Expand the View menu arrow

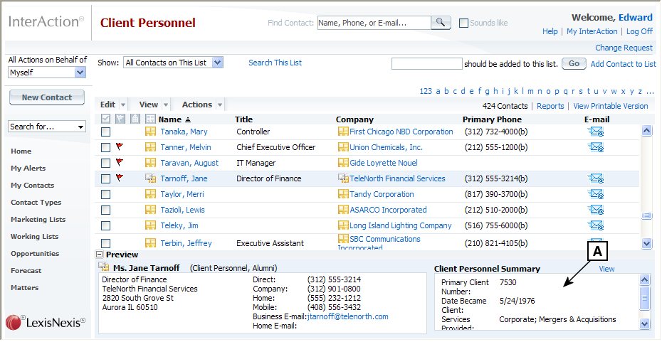coord(166,105)
